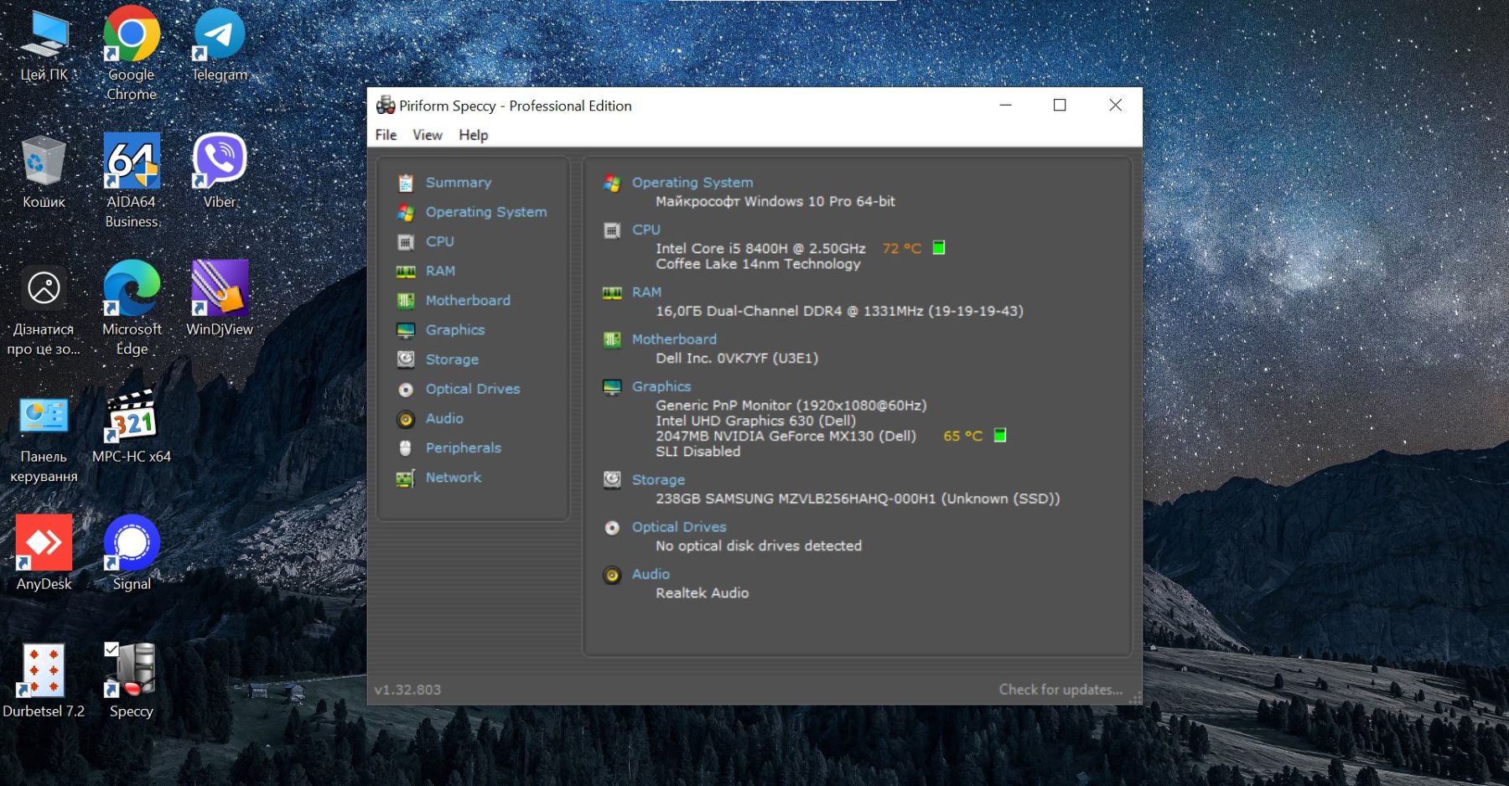
Task: Select the Speccy desktop shortcut
Action: 132,680
